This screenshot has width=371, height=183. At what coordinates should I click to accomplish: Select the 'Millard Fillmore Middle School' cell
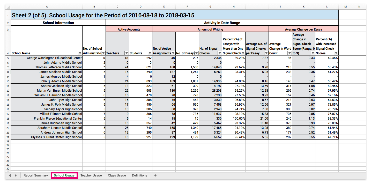(47, 114)
